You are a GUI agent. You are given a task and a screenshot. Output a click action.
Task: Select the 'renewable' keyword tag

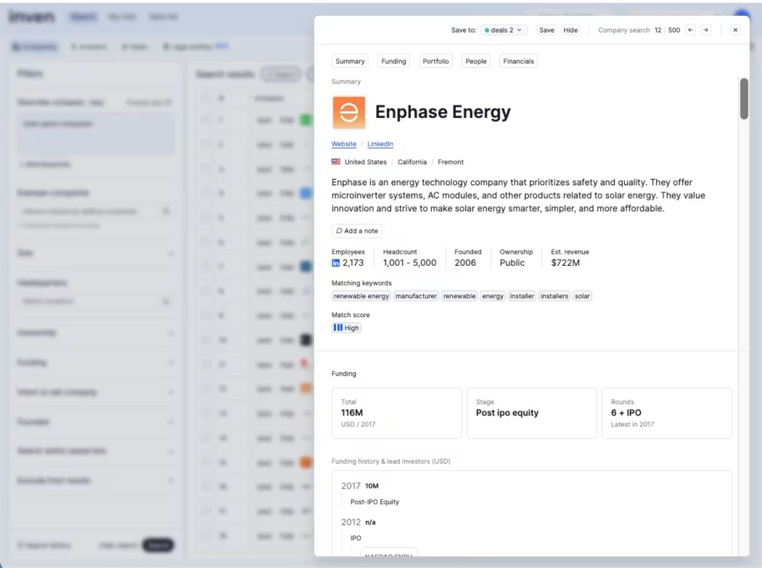point(459,296)
